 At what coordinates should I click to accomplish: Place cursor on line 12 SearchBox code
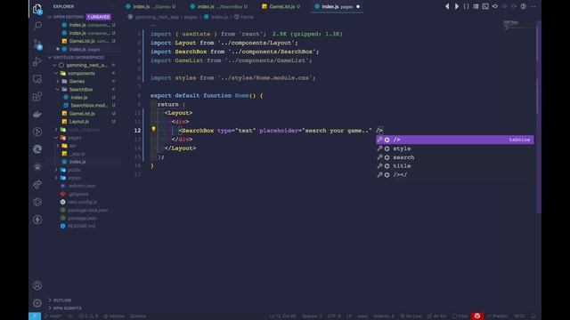[x=281, y=131]
